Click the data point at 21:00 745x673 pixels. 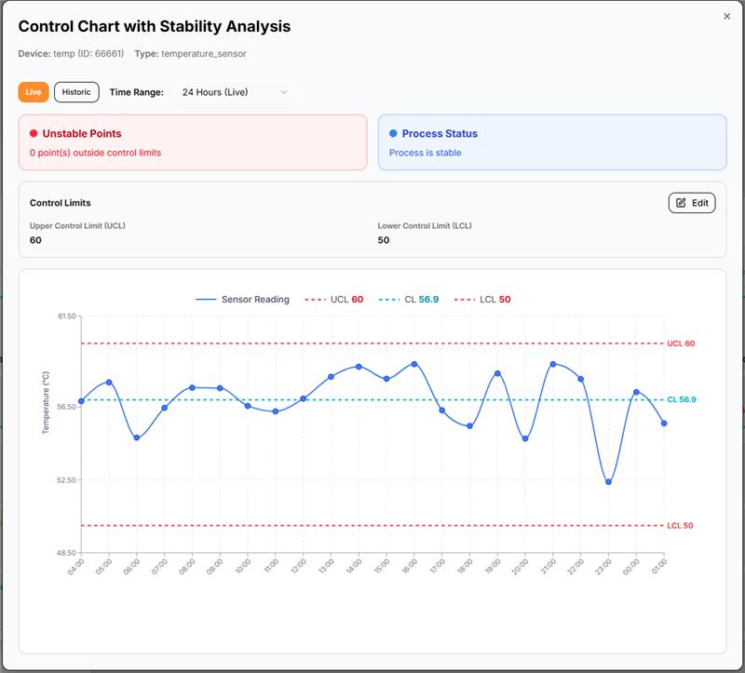click(x=553, y=364)
